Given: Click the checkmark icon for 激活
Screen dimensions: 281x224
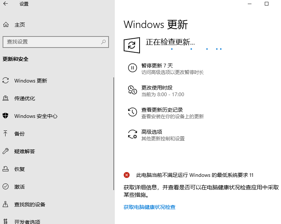Looking at the screenshot, I should pyautogui.click(x=6, y=186).
